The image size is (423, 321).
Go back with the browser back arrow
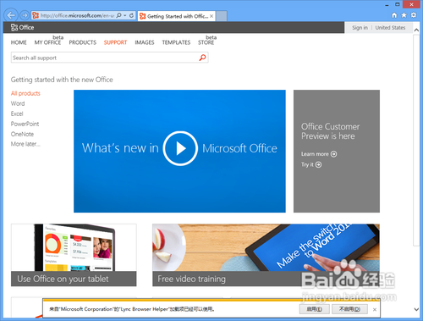tap(11, 15)
